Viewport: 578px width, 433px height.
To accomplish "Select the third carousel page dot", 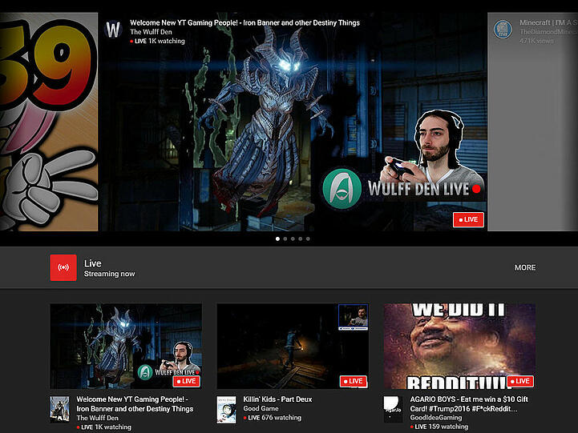I will click(x=293, y=239).
